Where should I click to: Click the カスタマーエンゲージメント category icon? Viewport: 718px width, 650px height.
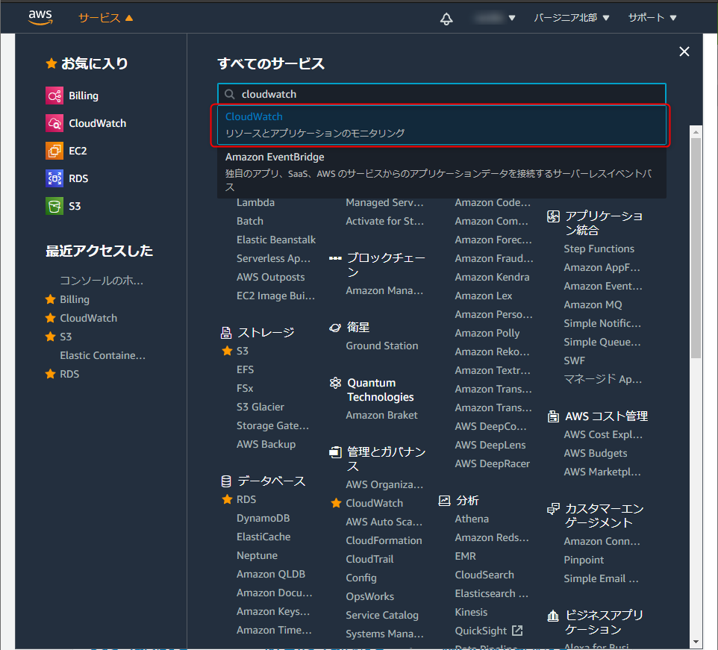[553, 508]
